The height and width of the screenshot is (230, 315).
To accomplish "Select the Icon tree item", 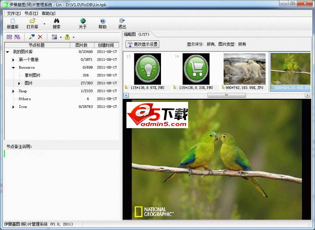I will [23, 107].
